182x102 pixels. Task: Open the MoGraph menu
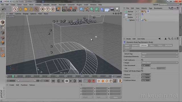point(62,5)
